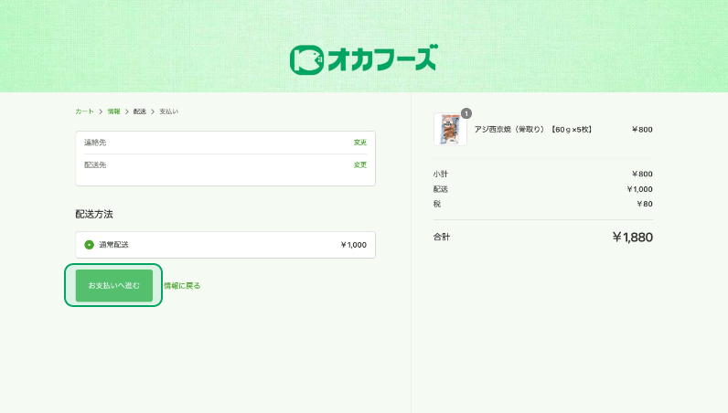Image resolution: width=728 pixels, height=413 pixels.
Task: Click the breadcrumb chevron after 情報
Action: 127,111
